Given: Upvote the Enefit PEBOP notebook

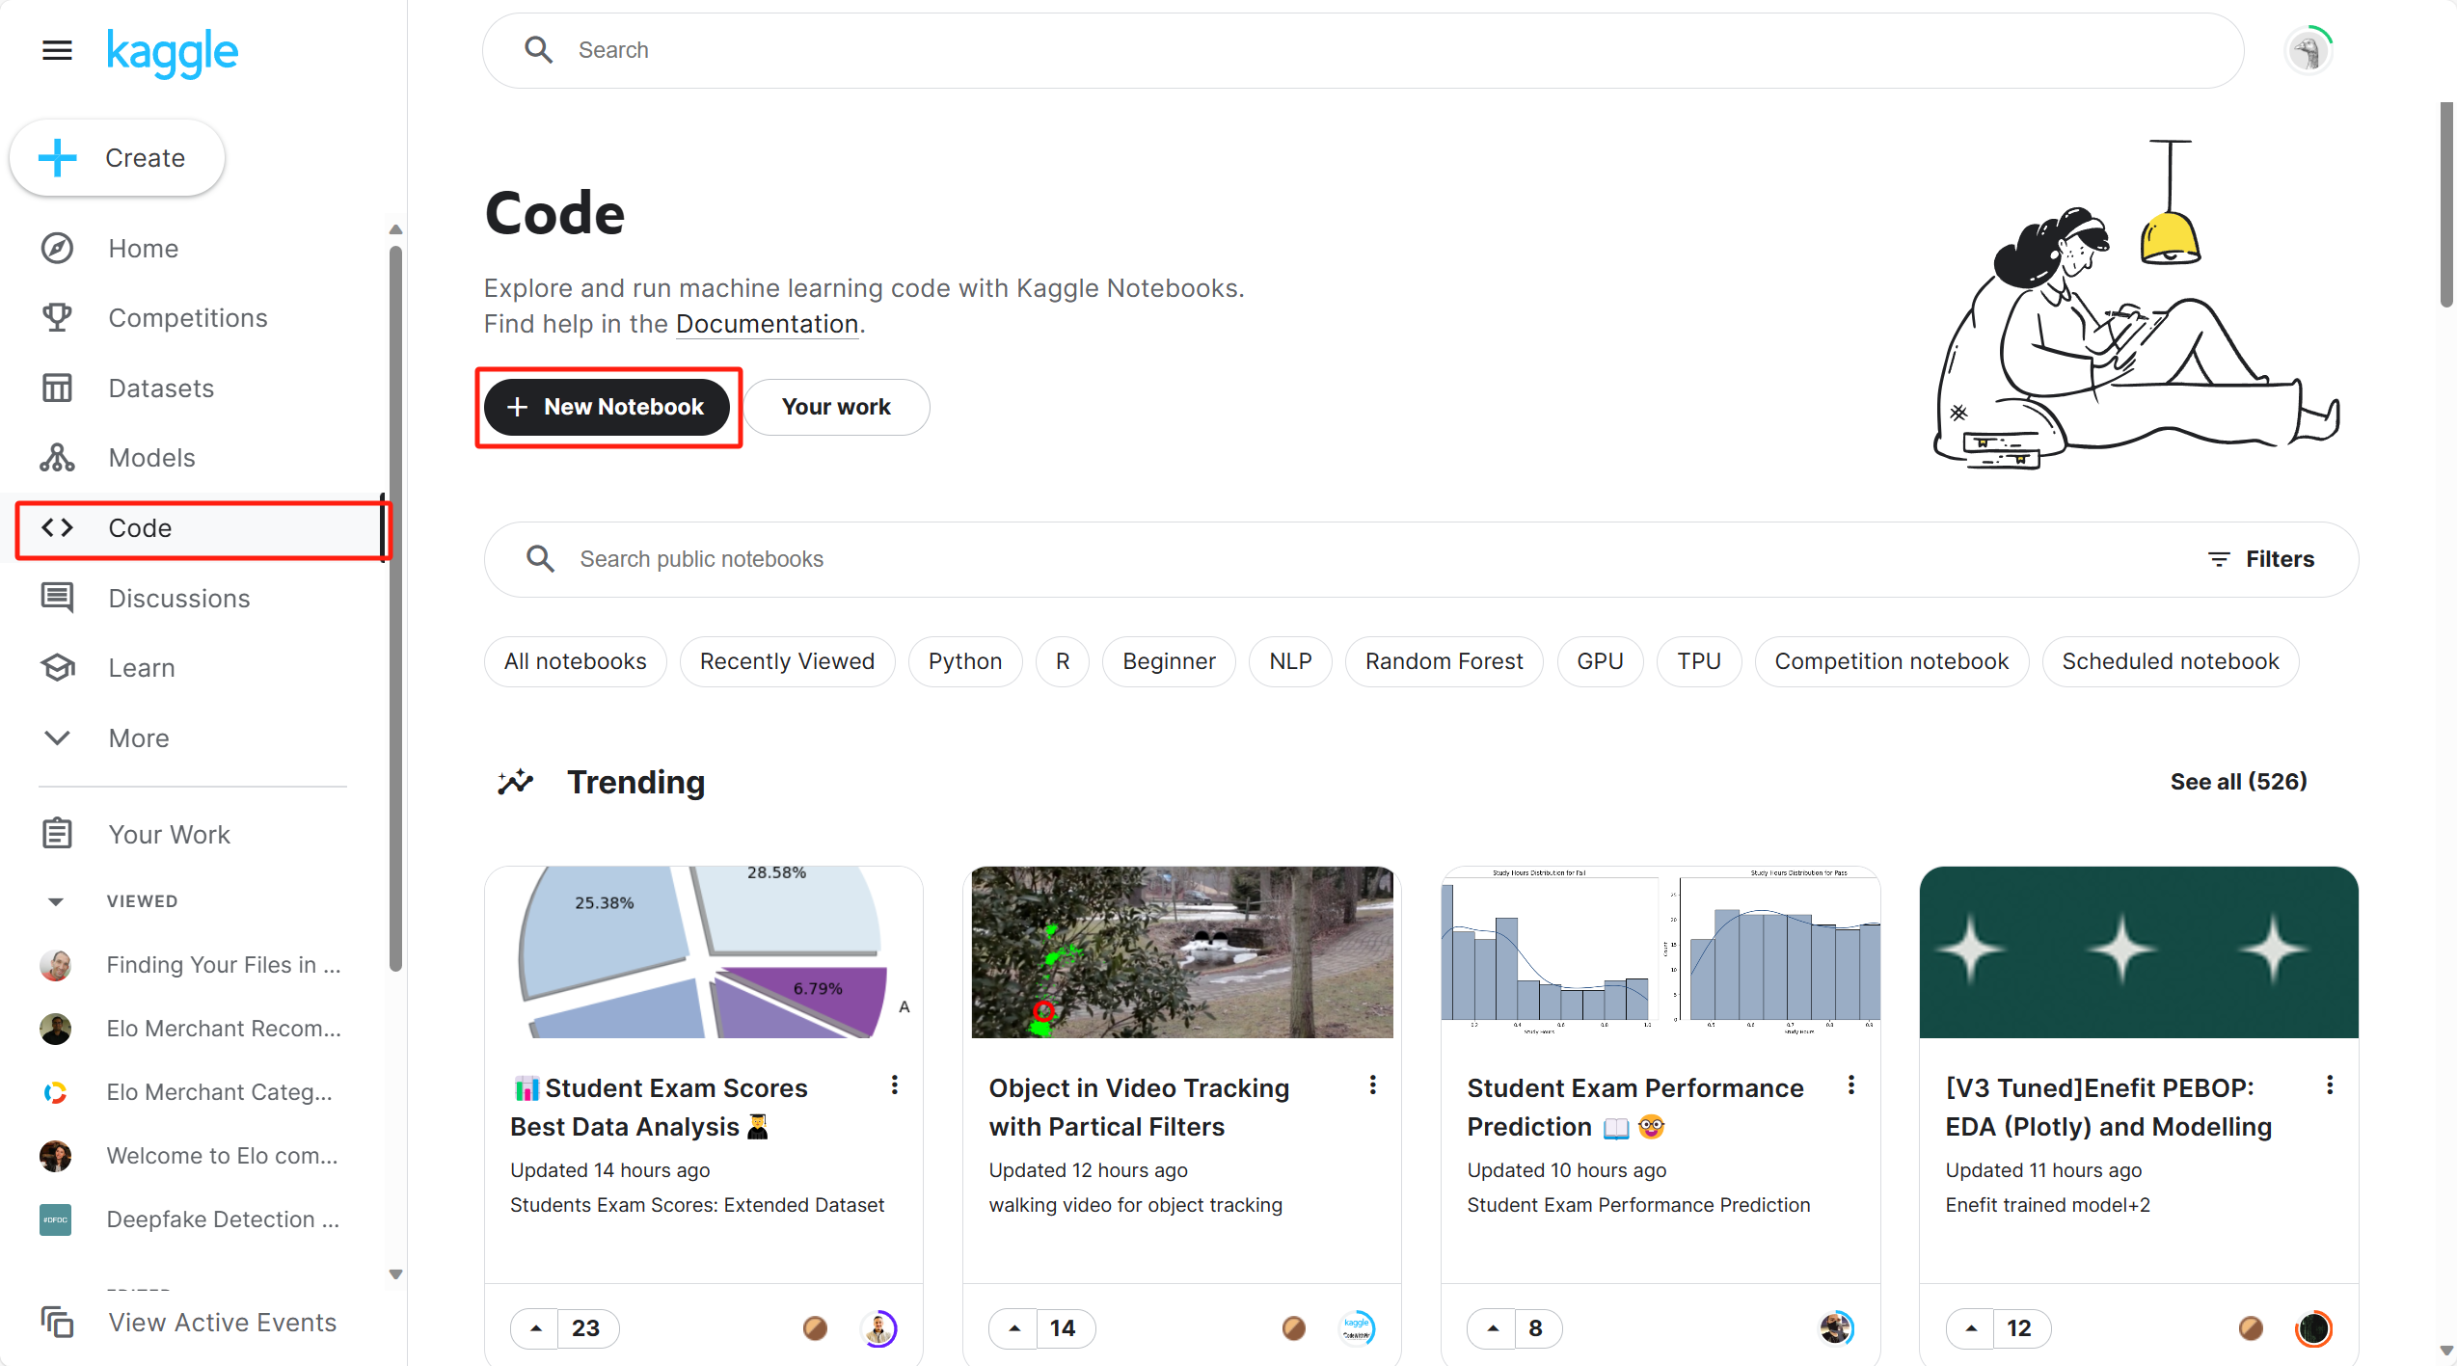Looking at the screenshot, I should click(1971, 1327).
